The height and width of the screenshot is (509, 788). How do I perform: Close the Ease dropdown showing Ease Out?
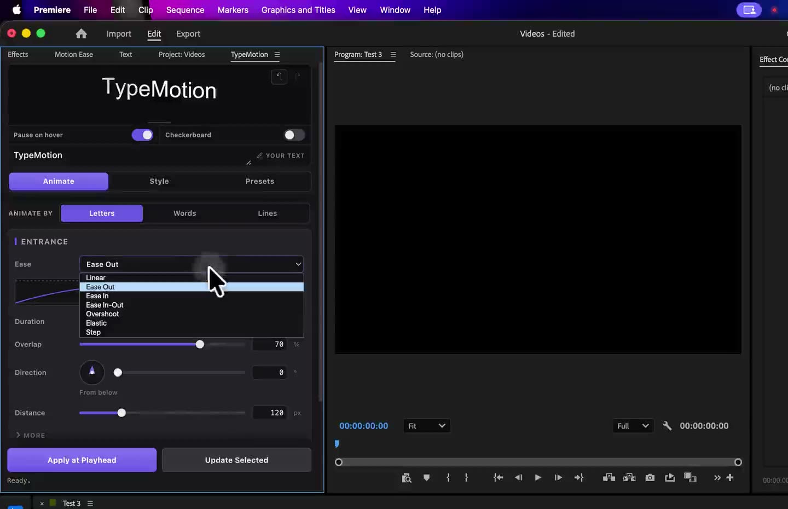pyautogui.click(x=192, y=264)
